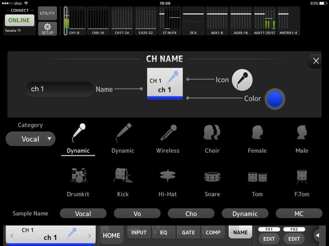This screenshot has width=329, height=246.
Task: Tap the 19:06 clock in status bar
Action: [165, 3]
